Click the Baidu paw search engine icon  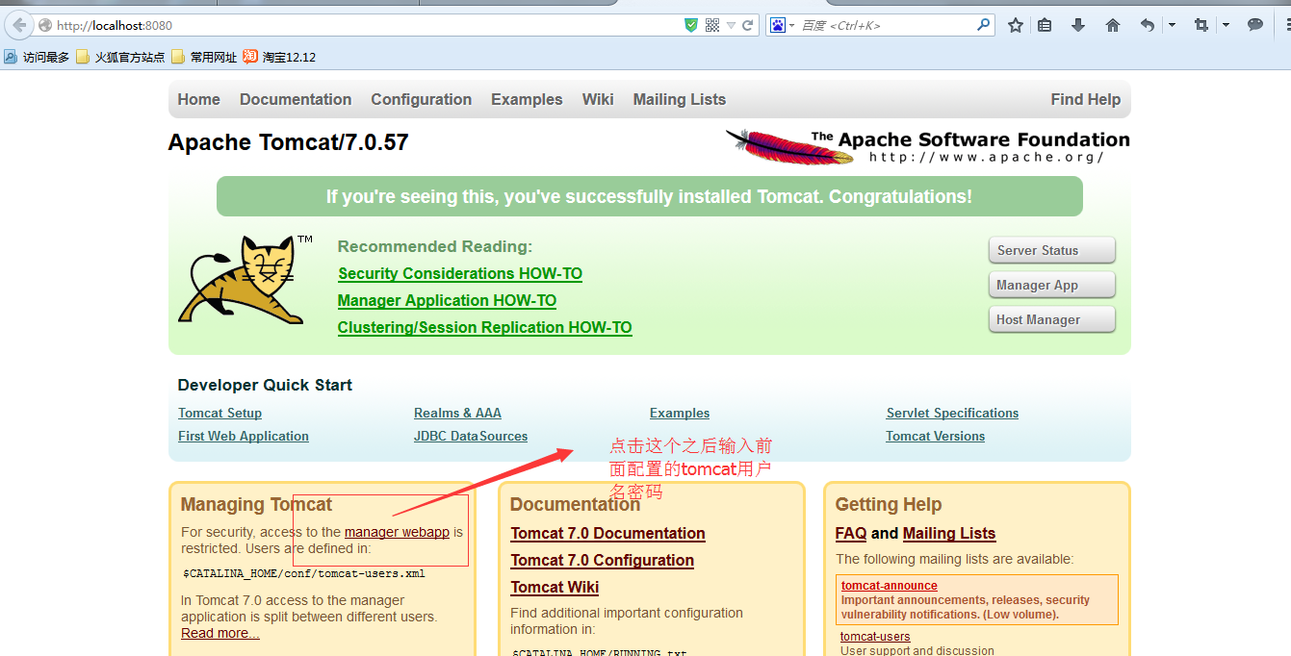point(778,25)
